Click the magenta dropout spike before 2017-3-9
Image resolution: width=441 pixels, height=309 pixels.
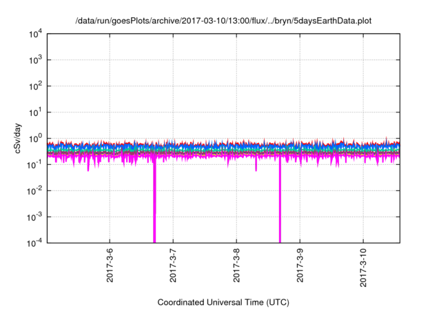point(280,200)
